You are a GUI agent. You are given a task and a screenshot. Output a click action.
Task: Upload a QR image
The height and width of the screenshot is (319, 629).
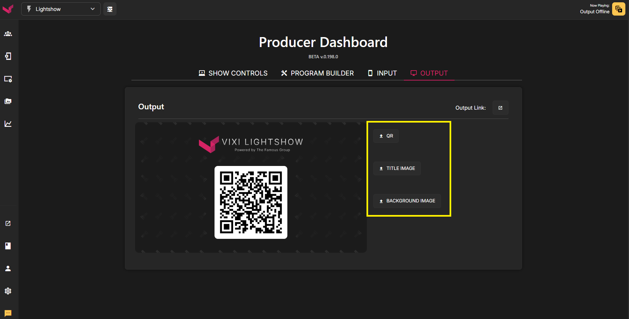[386, 136]
